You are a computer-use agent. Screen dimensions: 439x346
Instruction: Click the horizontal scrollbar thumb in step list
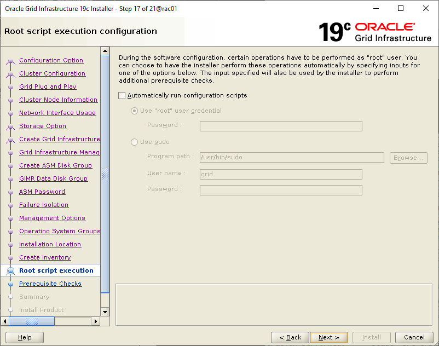[x=32, y=321]
